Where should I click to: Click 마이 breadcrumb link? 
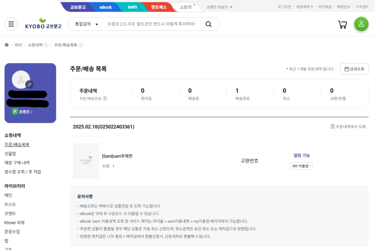[x=18, y=45]
